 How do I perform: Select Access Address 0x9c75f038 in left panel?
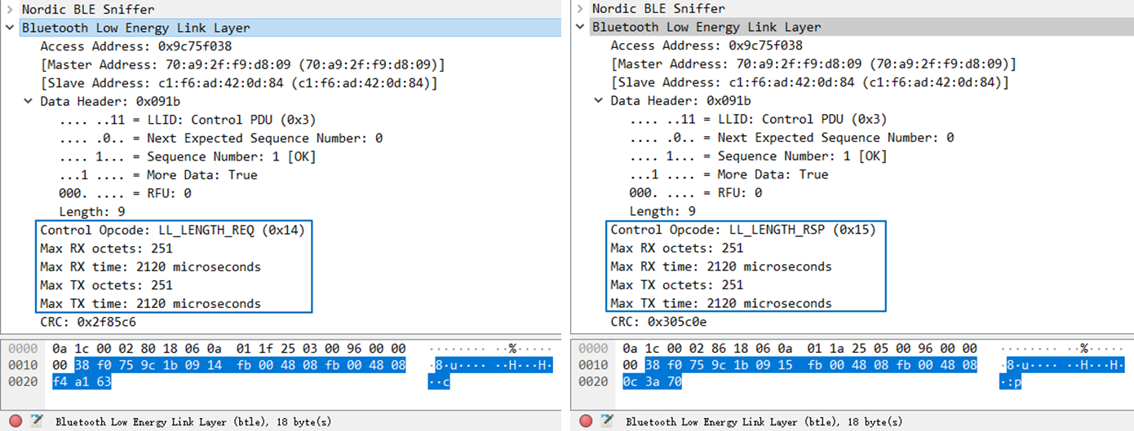[136, 46]
